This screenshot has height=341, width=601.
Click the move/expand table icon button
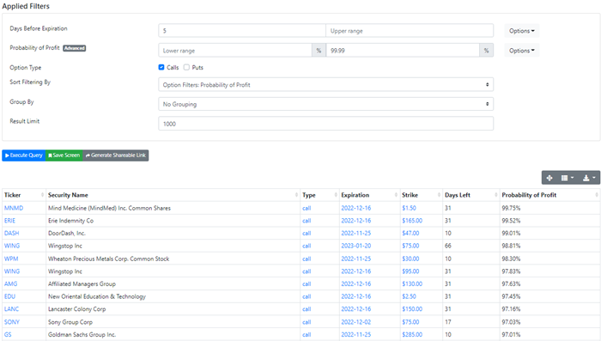coord(549,178)
